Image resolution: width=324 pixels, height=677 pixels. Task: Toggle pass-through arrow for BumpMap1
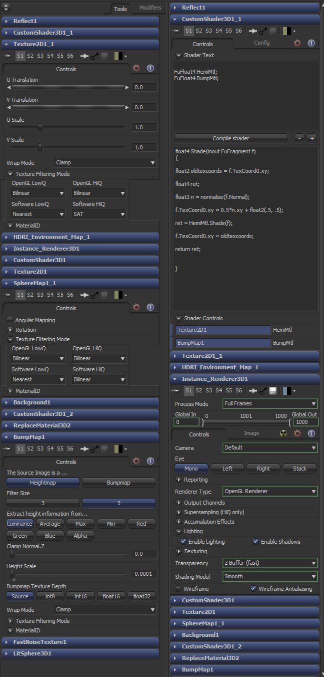tap(84, 449)
